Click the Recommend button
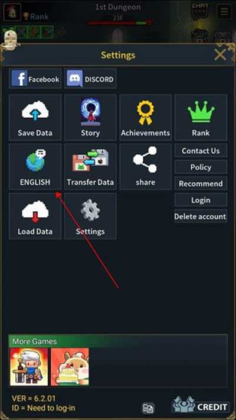Screen dimensions: 236x420 click(x=201, y=183)
